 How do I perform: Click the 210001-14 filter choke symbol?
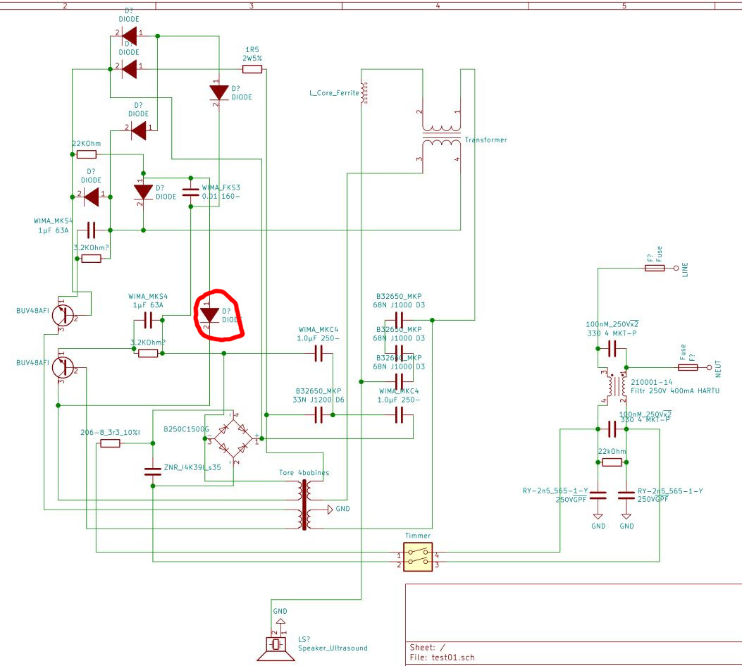[x=617, y=386]
